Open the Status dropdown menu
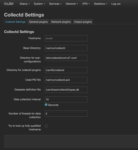 point(25,4)
